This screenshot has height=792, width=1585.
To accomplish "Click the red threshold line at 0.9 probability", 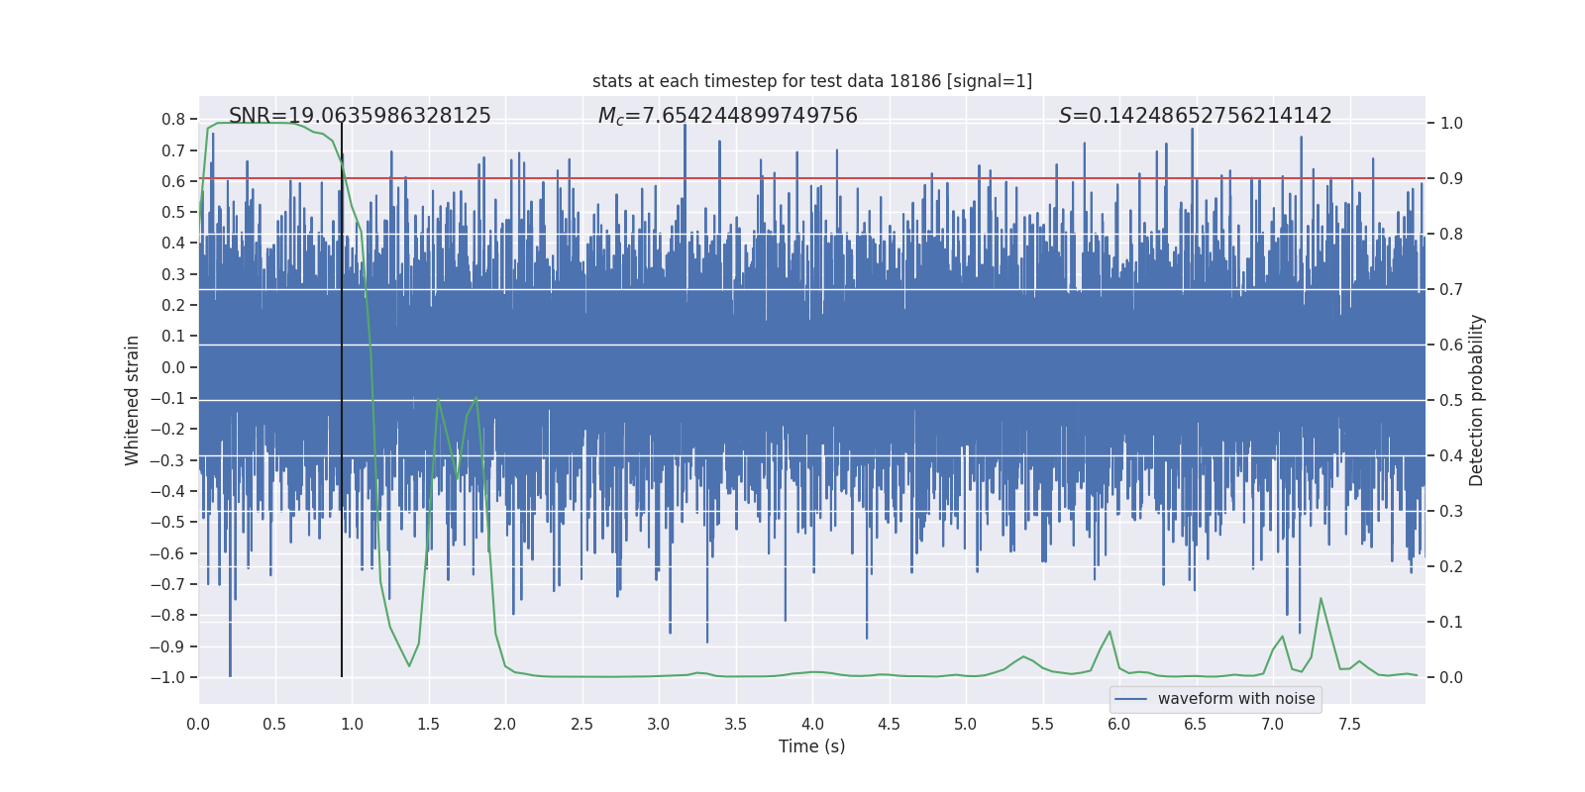I will [x=812, y=179].
